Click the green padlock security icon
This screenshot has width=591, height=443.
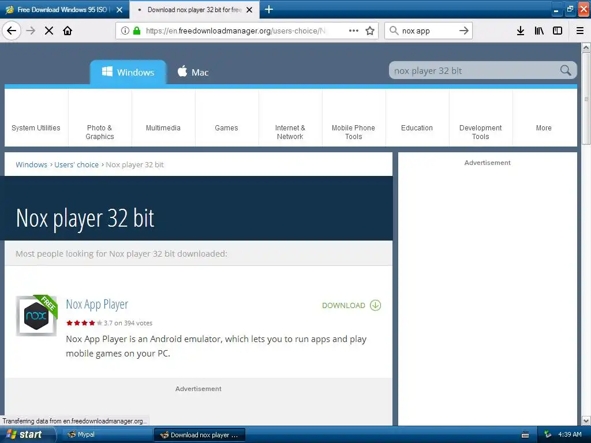coord(137,31)
